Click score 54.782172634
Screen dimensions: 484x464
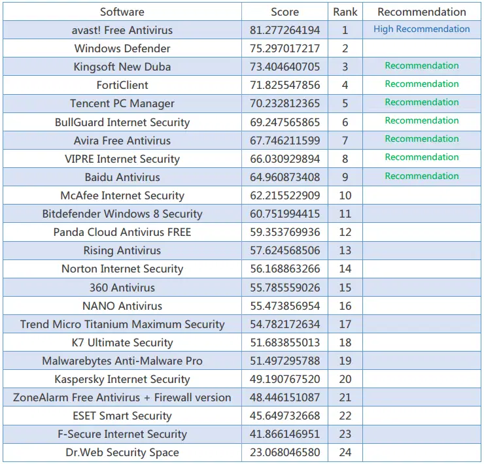coord(285,325)
